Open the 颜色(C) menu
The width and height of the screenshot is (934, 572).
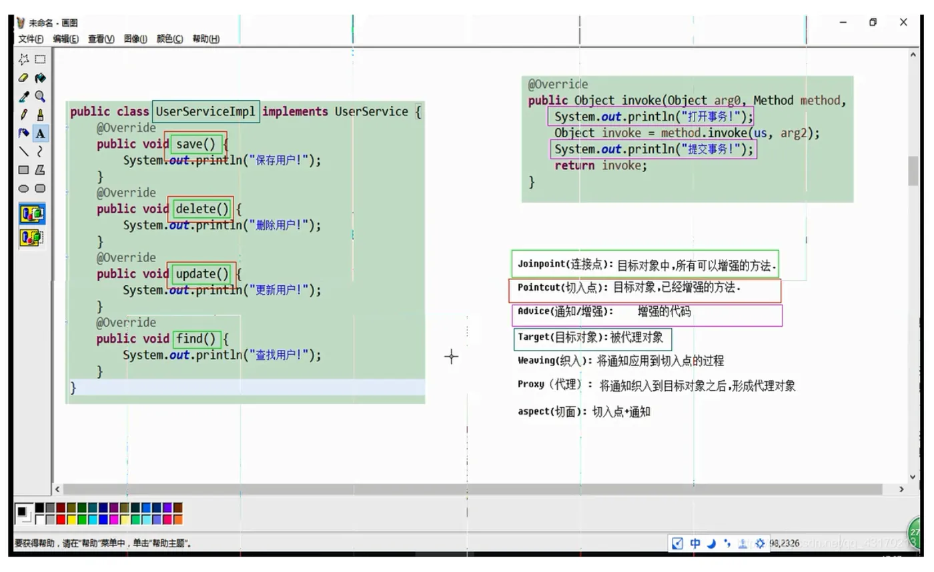(169, 39)
